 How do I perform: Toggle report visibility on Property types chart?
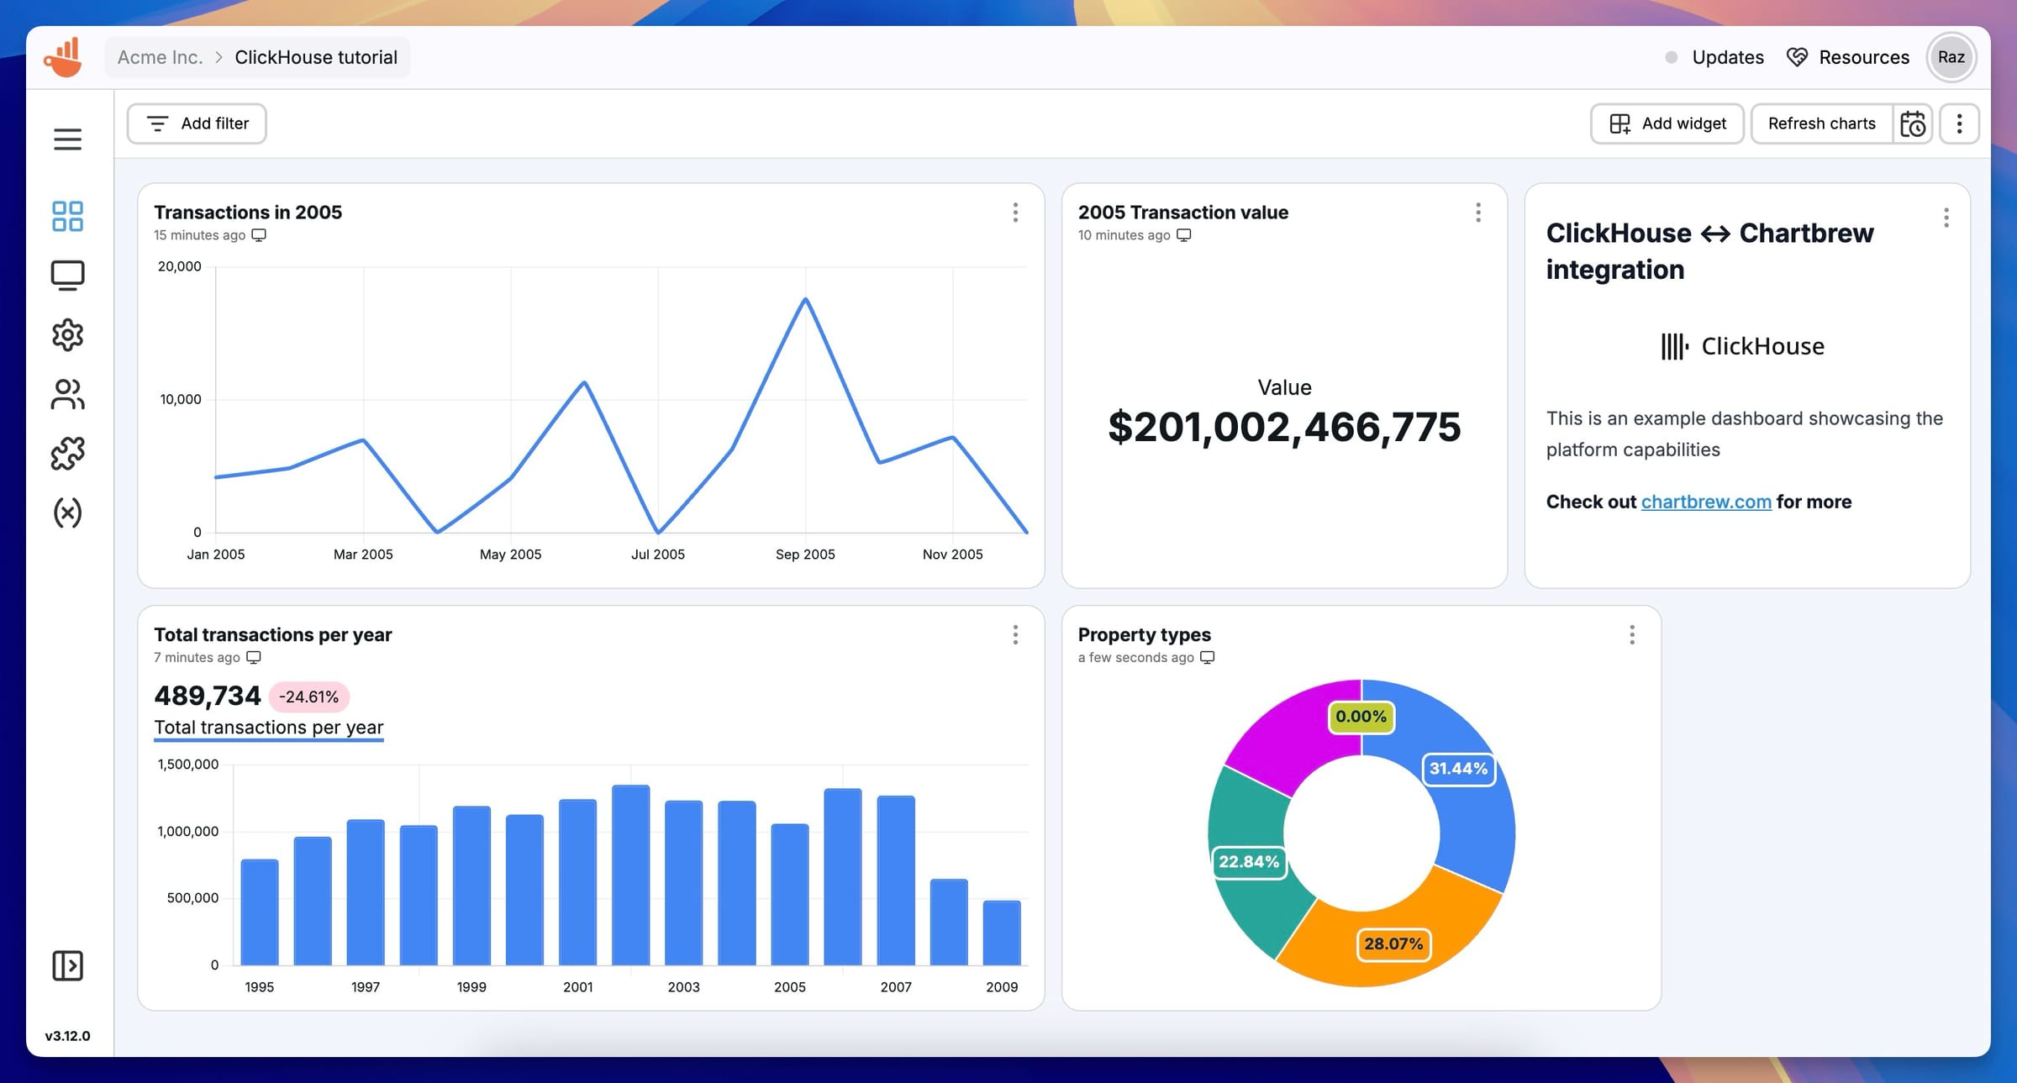pos(1207,658)
